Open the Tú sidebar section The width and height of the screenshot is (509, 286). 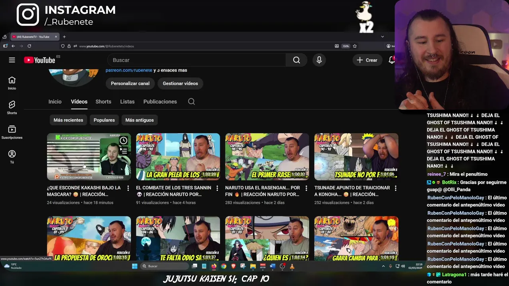[12, 157]
